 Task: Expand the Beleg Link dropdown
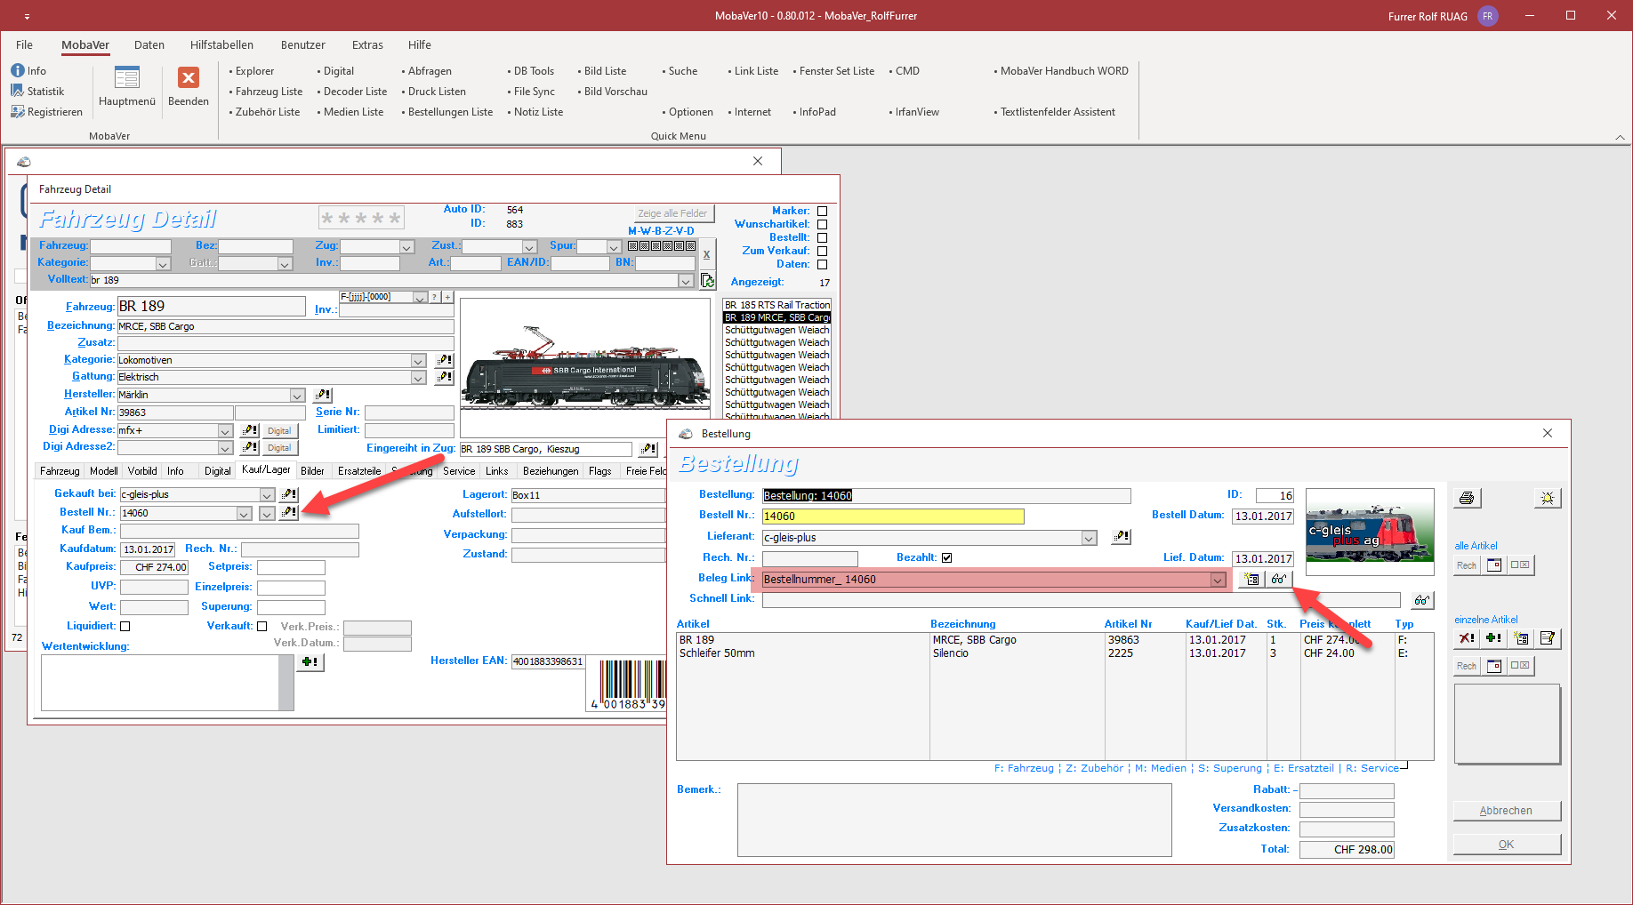[x=1217, y=580]
